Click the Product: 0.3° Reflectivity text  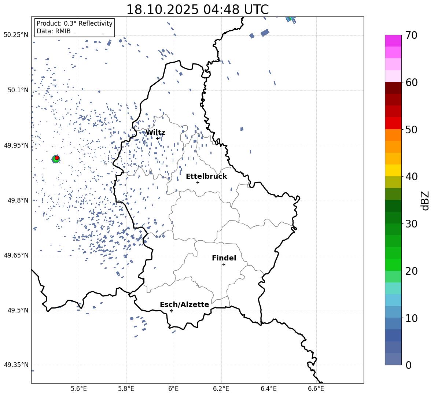pos(74,23)
